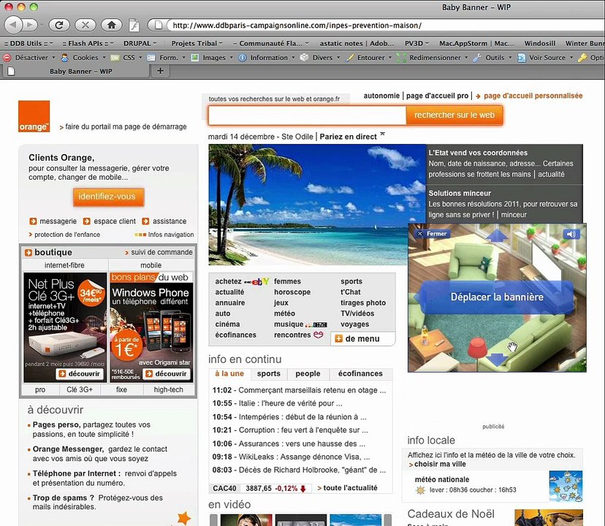Click the espace client arrow icon

point(87,221)
